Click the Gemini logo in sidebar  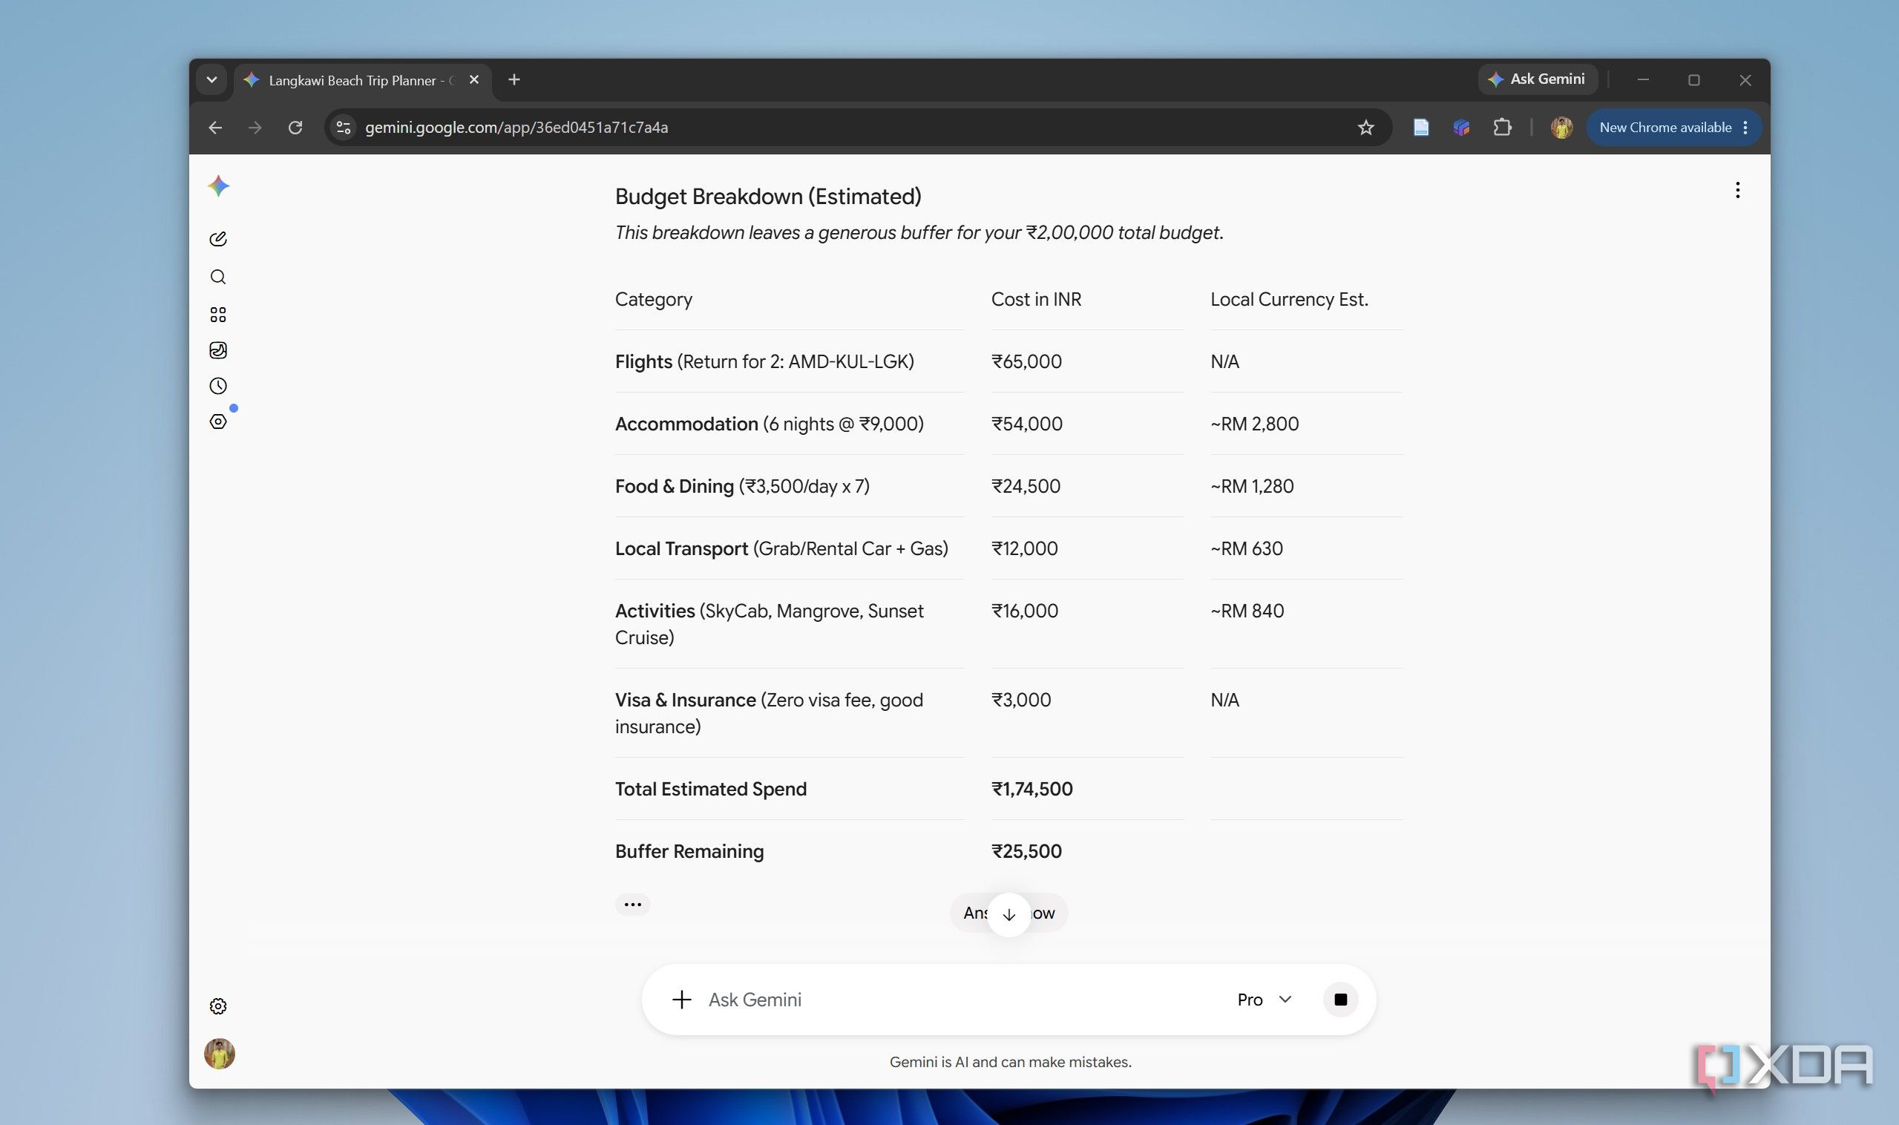(218, 186)
